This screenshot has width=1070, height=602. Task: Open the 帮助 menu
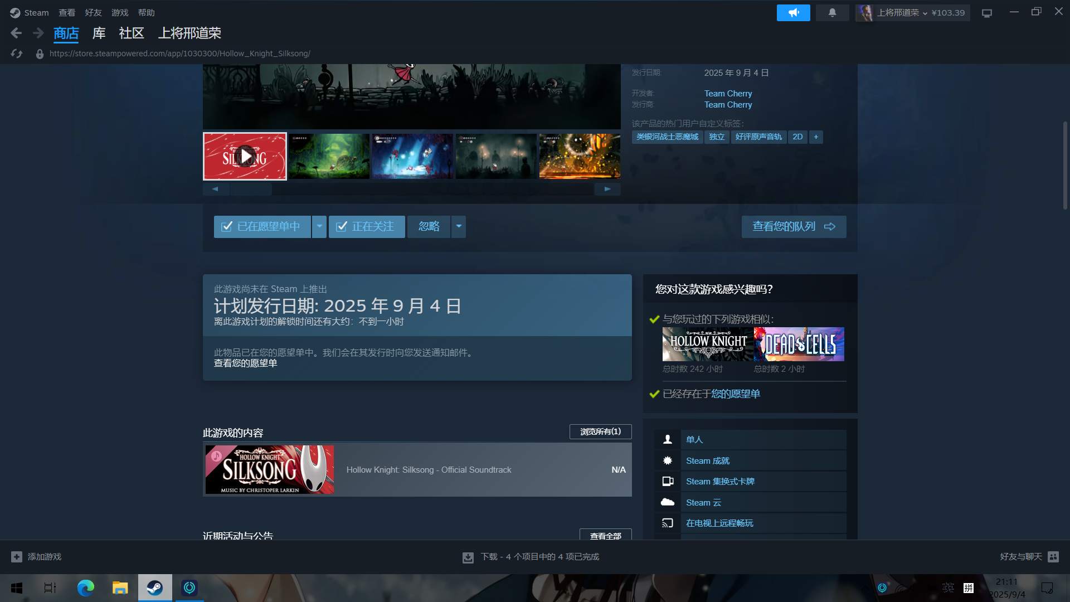[147, 13]
